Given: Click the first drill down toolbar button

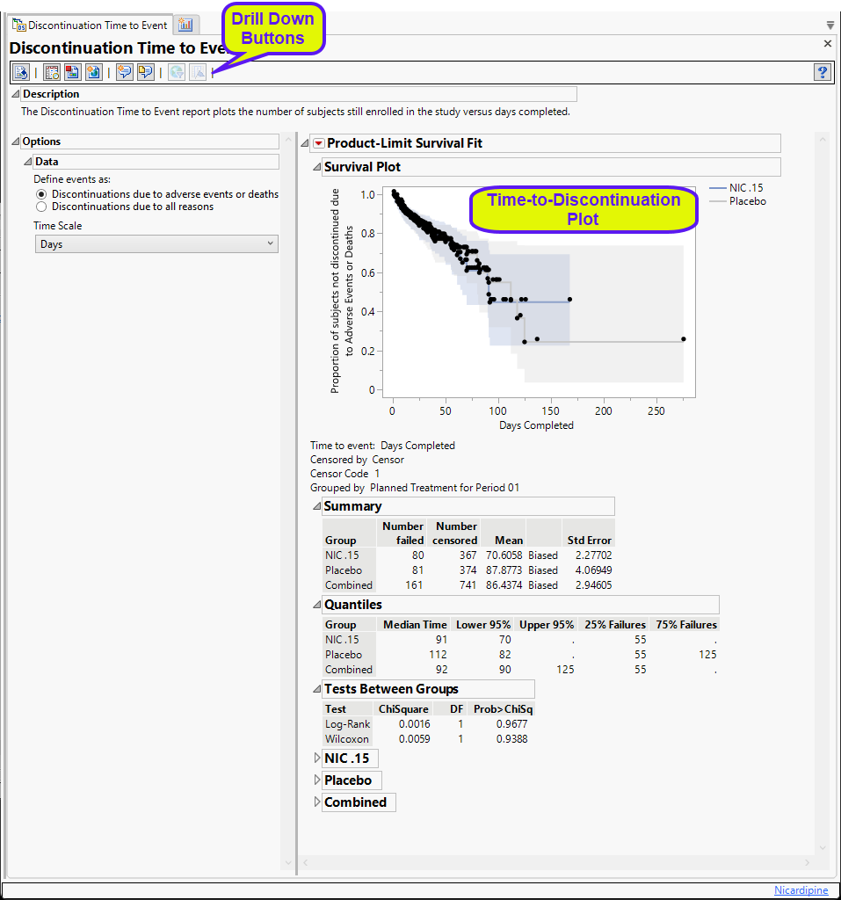Looking at the screenshot, I should pos(21,72).
